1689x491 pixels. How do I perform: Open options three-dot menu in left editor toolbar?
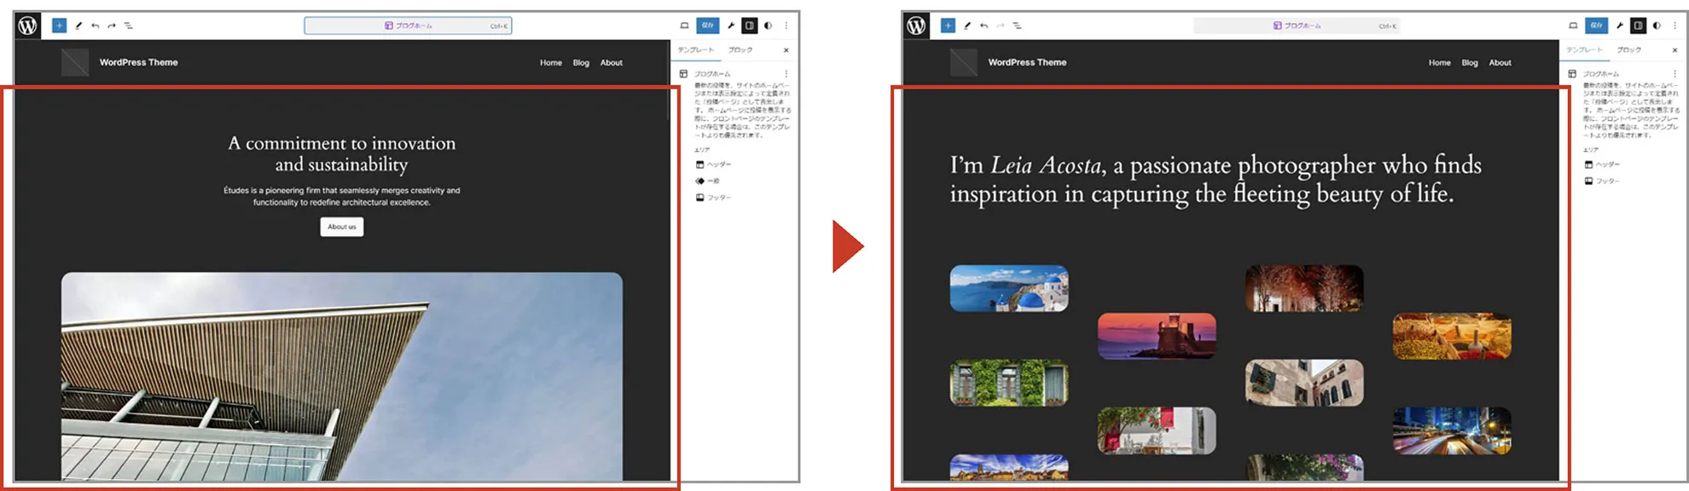pos(786,26)
